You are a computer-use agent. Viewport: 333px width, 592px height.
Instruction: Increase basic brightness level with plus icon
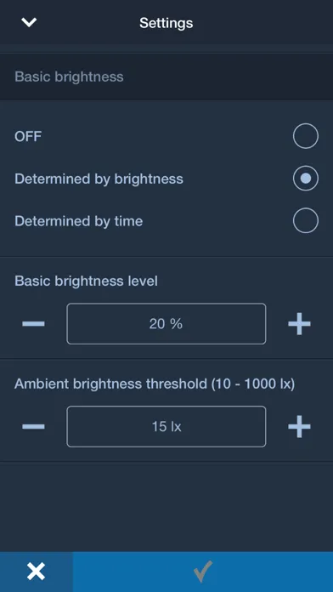(x=299, y=323)
